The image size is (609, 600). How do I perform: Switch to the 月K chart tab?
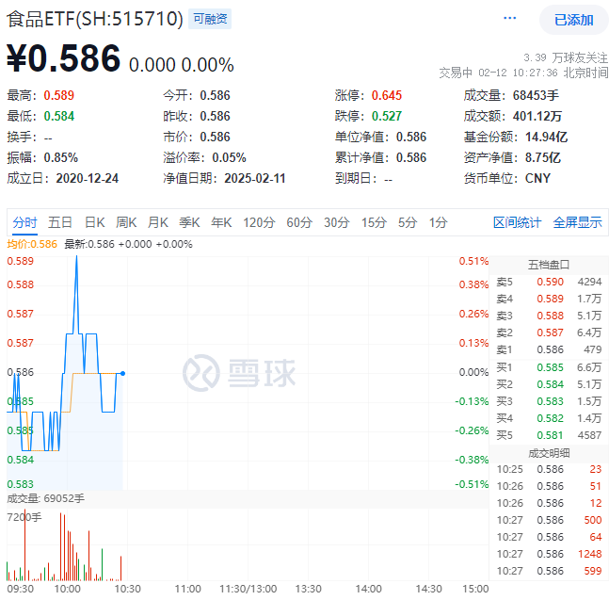pos(158,222)
